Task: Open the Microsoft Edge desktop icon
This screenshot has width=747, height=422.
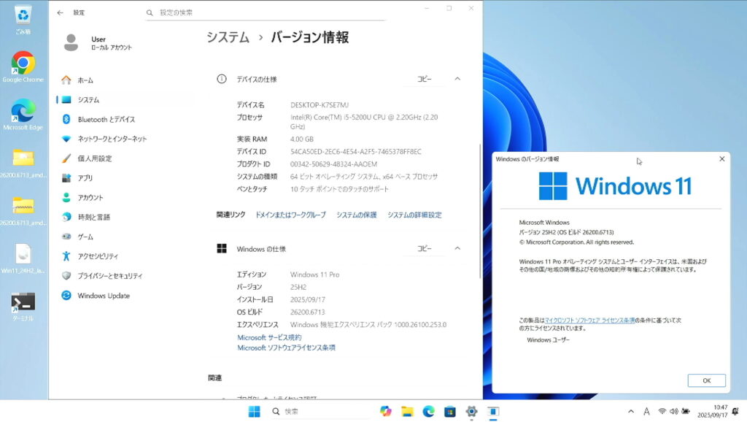Action: [23, 112]
